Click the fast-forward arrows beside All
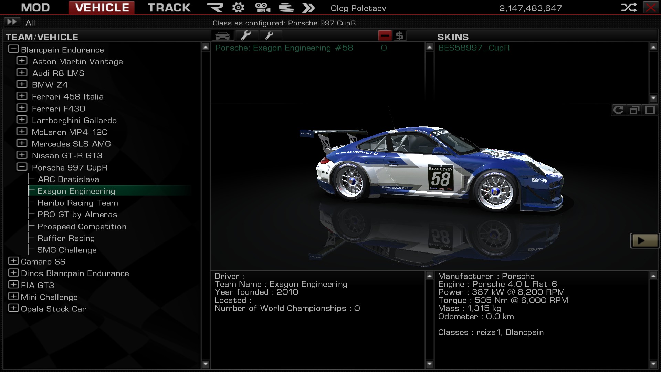661x372 pixels. [12, 22]
